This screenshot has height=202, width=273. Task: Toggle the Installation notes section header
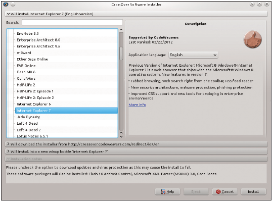136,159
